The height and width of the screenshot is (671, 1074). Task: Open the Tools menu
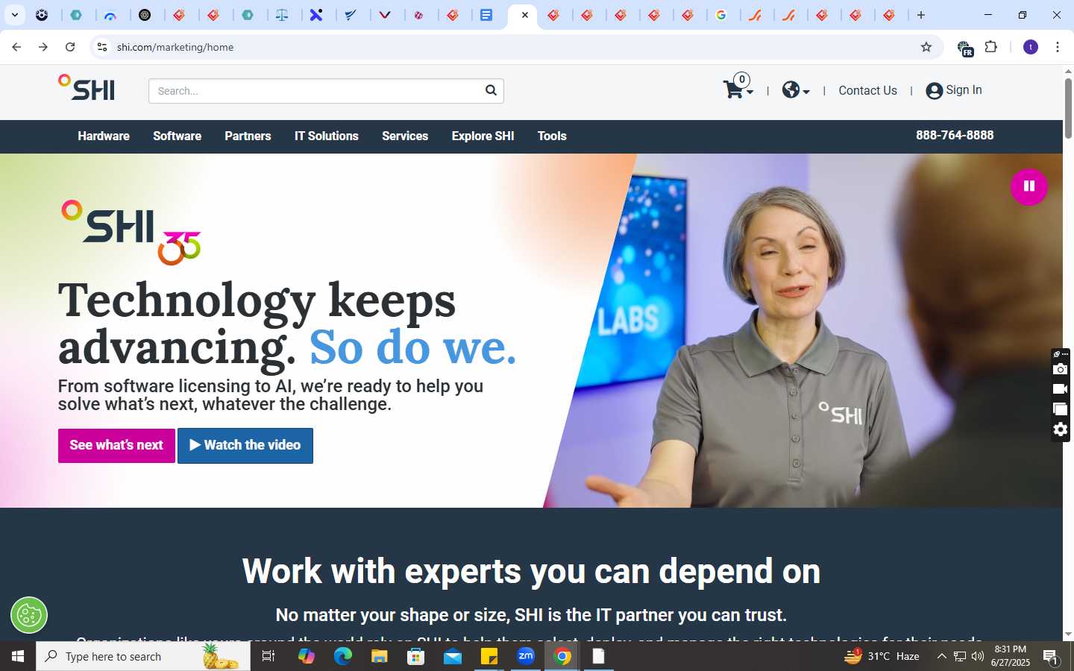click(x=552, y=136)
